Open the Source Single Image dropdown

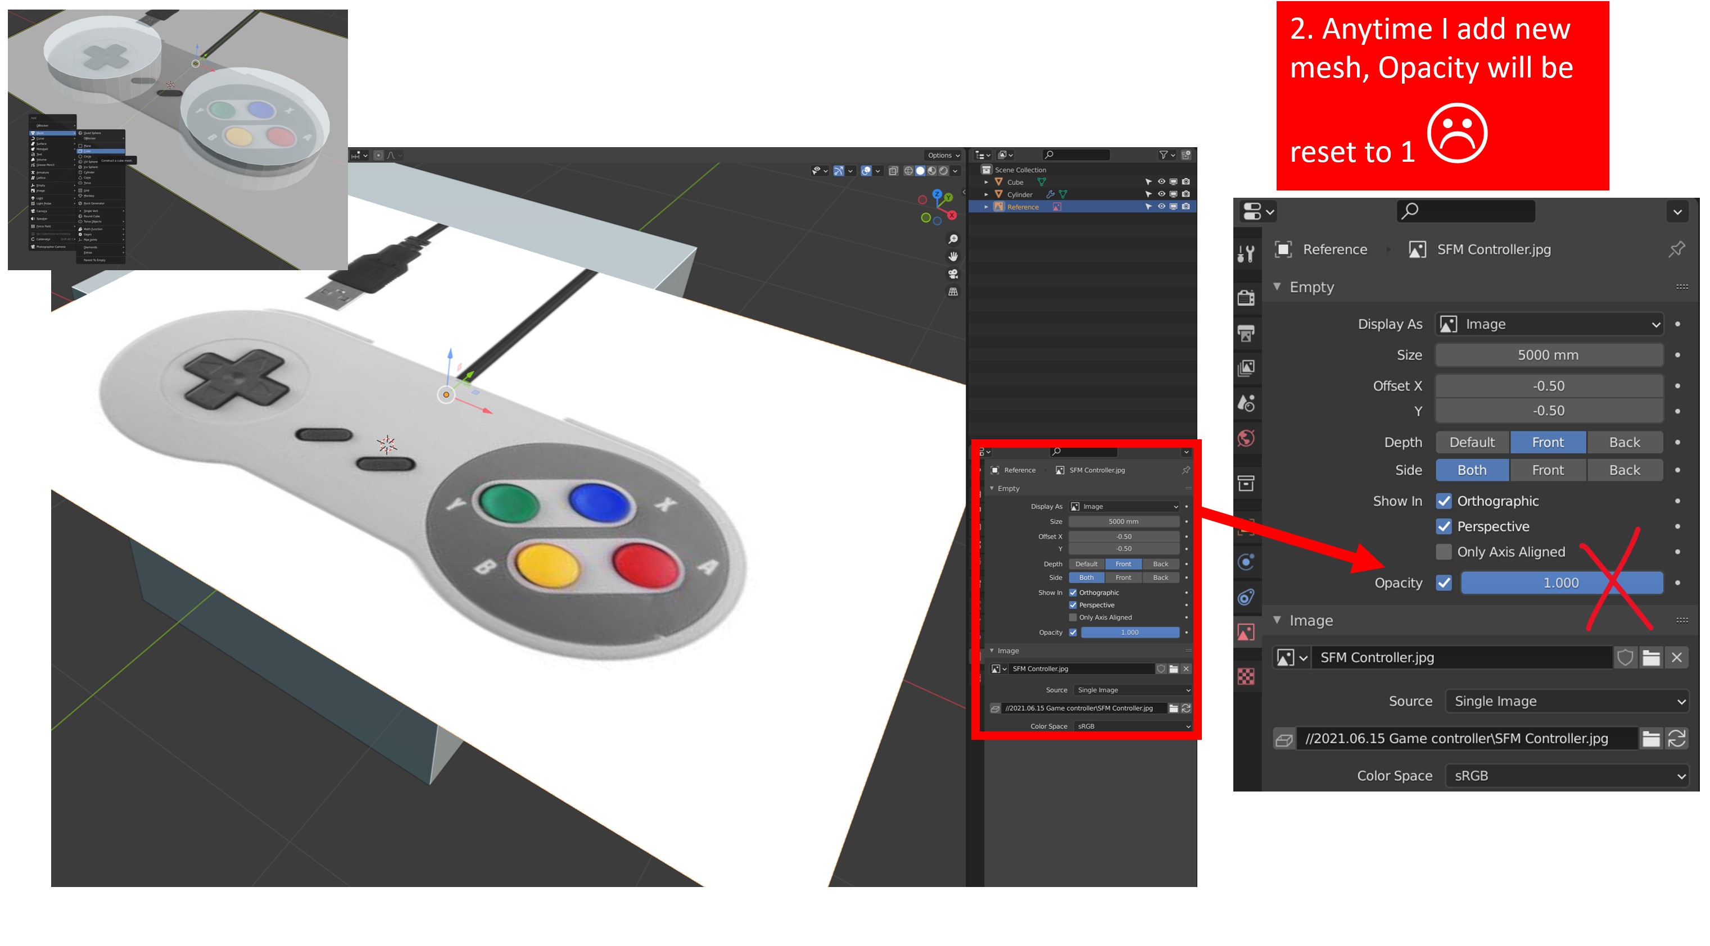(1566, 701)
